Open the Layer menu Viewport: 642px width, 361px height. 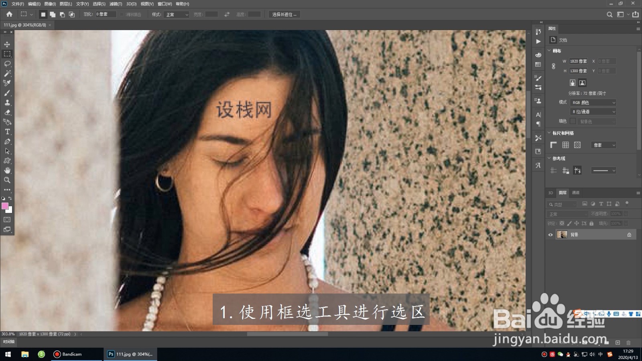(x=66, y=4)
